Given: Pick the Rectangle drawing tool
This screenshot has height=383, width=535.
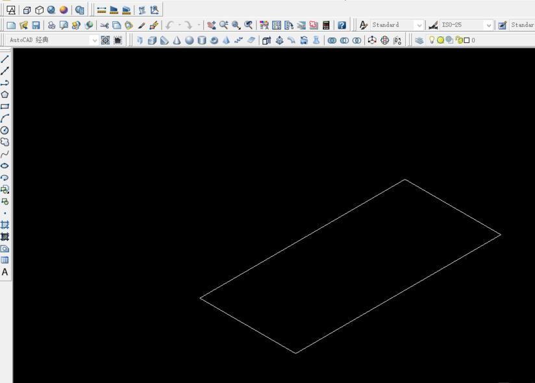Looking at the screenshot, I should tap(5, 106).
